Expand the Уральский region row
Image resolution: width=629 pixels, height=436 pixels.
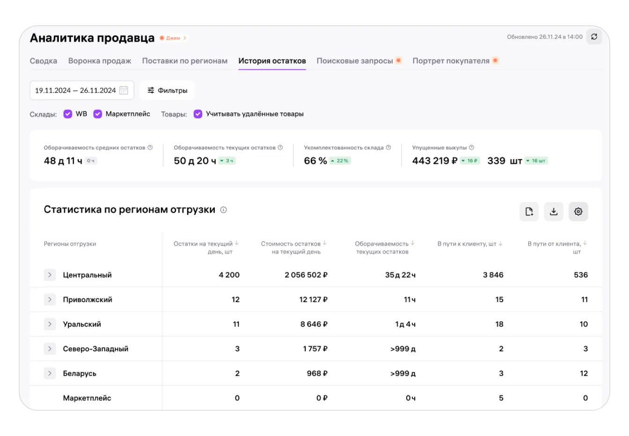50,324
